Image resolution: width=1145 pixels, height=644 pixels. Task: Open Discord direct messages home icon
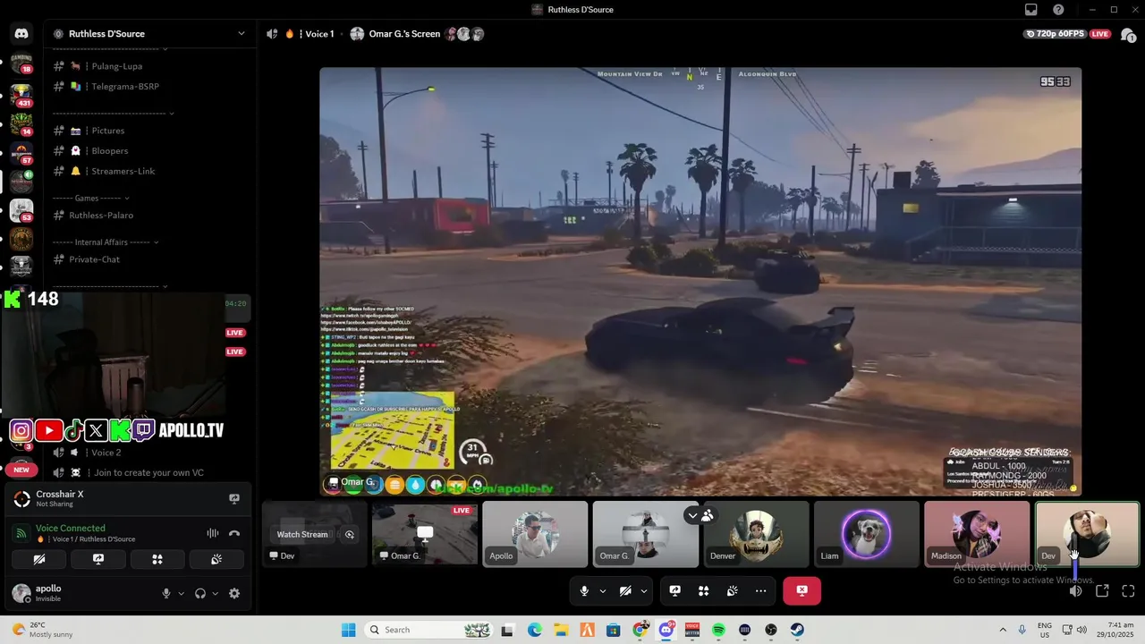(x=21, y=34)
